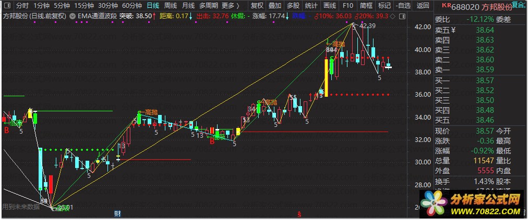Viewport: 529px width, 220px height.
Task: Click 买五 price 38.46
Action: pyautogui.click(x=485, y=120)
